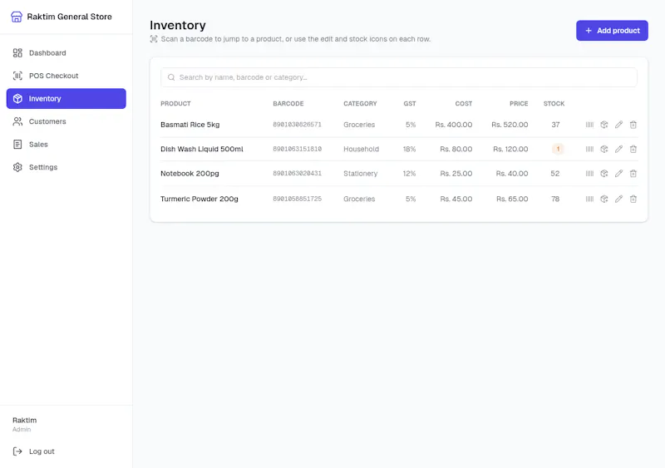Click the CATEGORY column header
This screenshot has height=468, width=665.
pos(360,104)
